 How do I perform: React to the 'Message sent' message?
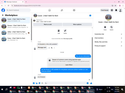(x=49, y=48)
